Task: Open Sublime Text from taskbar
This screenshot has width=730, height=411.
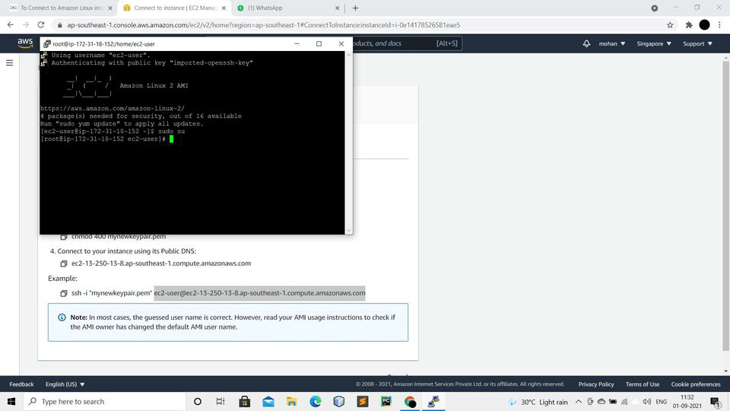Action: pyautogui.click(x=363, y=402)
